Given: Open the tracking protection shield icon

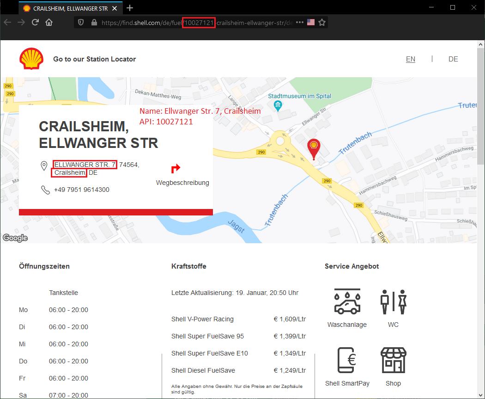Looking at the screenshot, I should tap(81, 22).
